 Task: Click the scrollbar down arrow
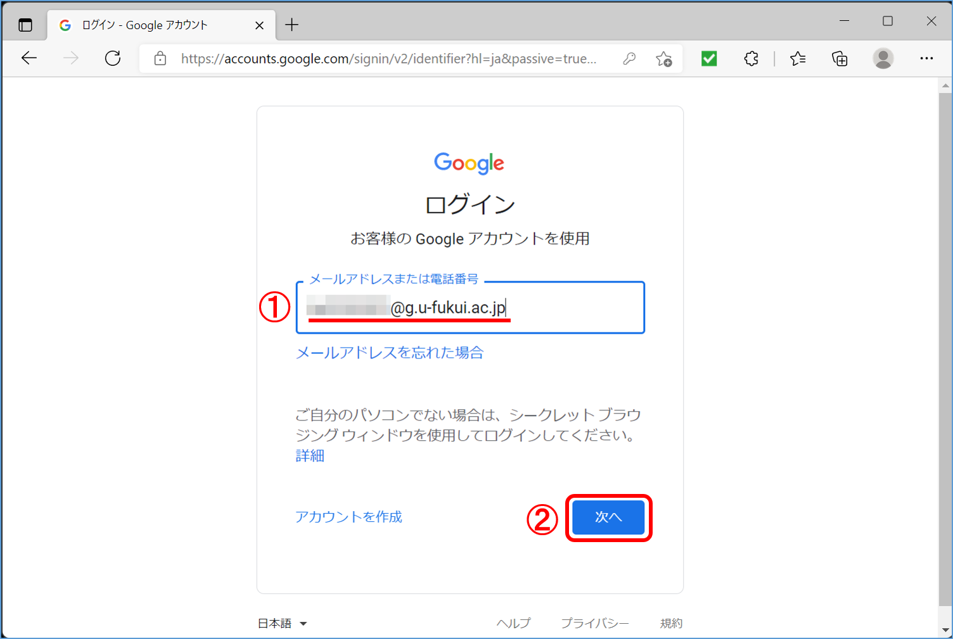[x=945, y=631]
